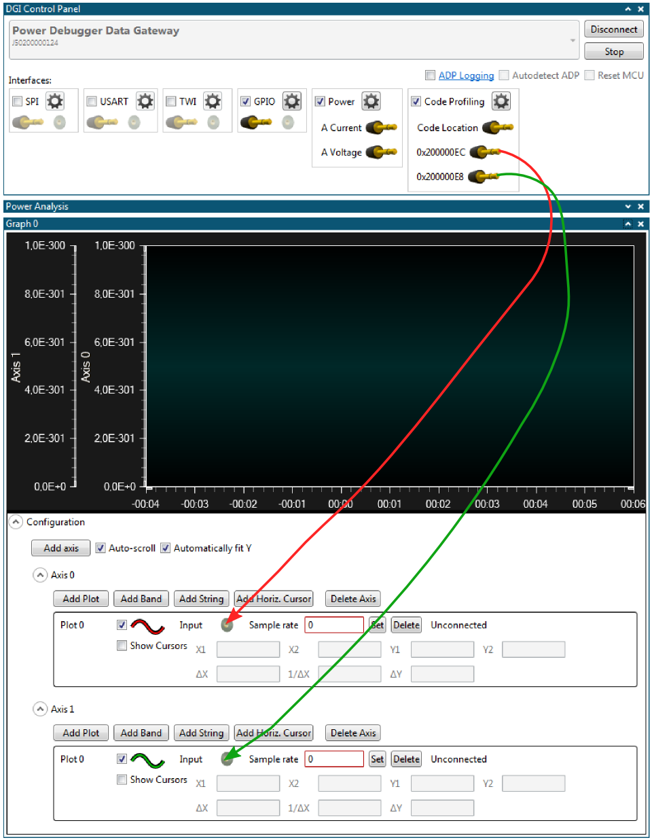Click the GPIO sink connector circle
The width and height of the screenshot is (654, 840).
[288, 122]
